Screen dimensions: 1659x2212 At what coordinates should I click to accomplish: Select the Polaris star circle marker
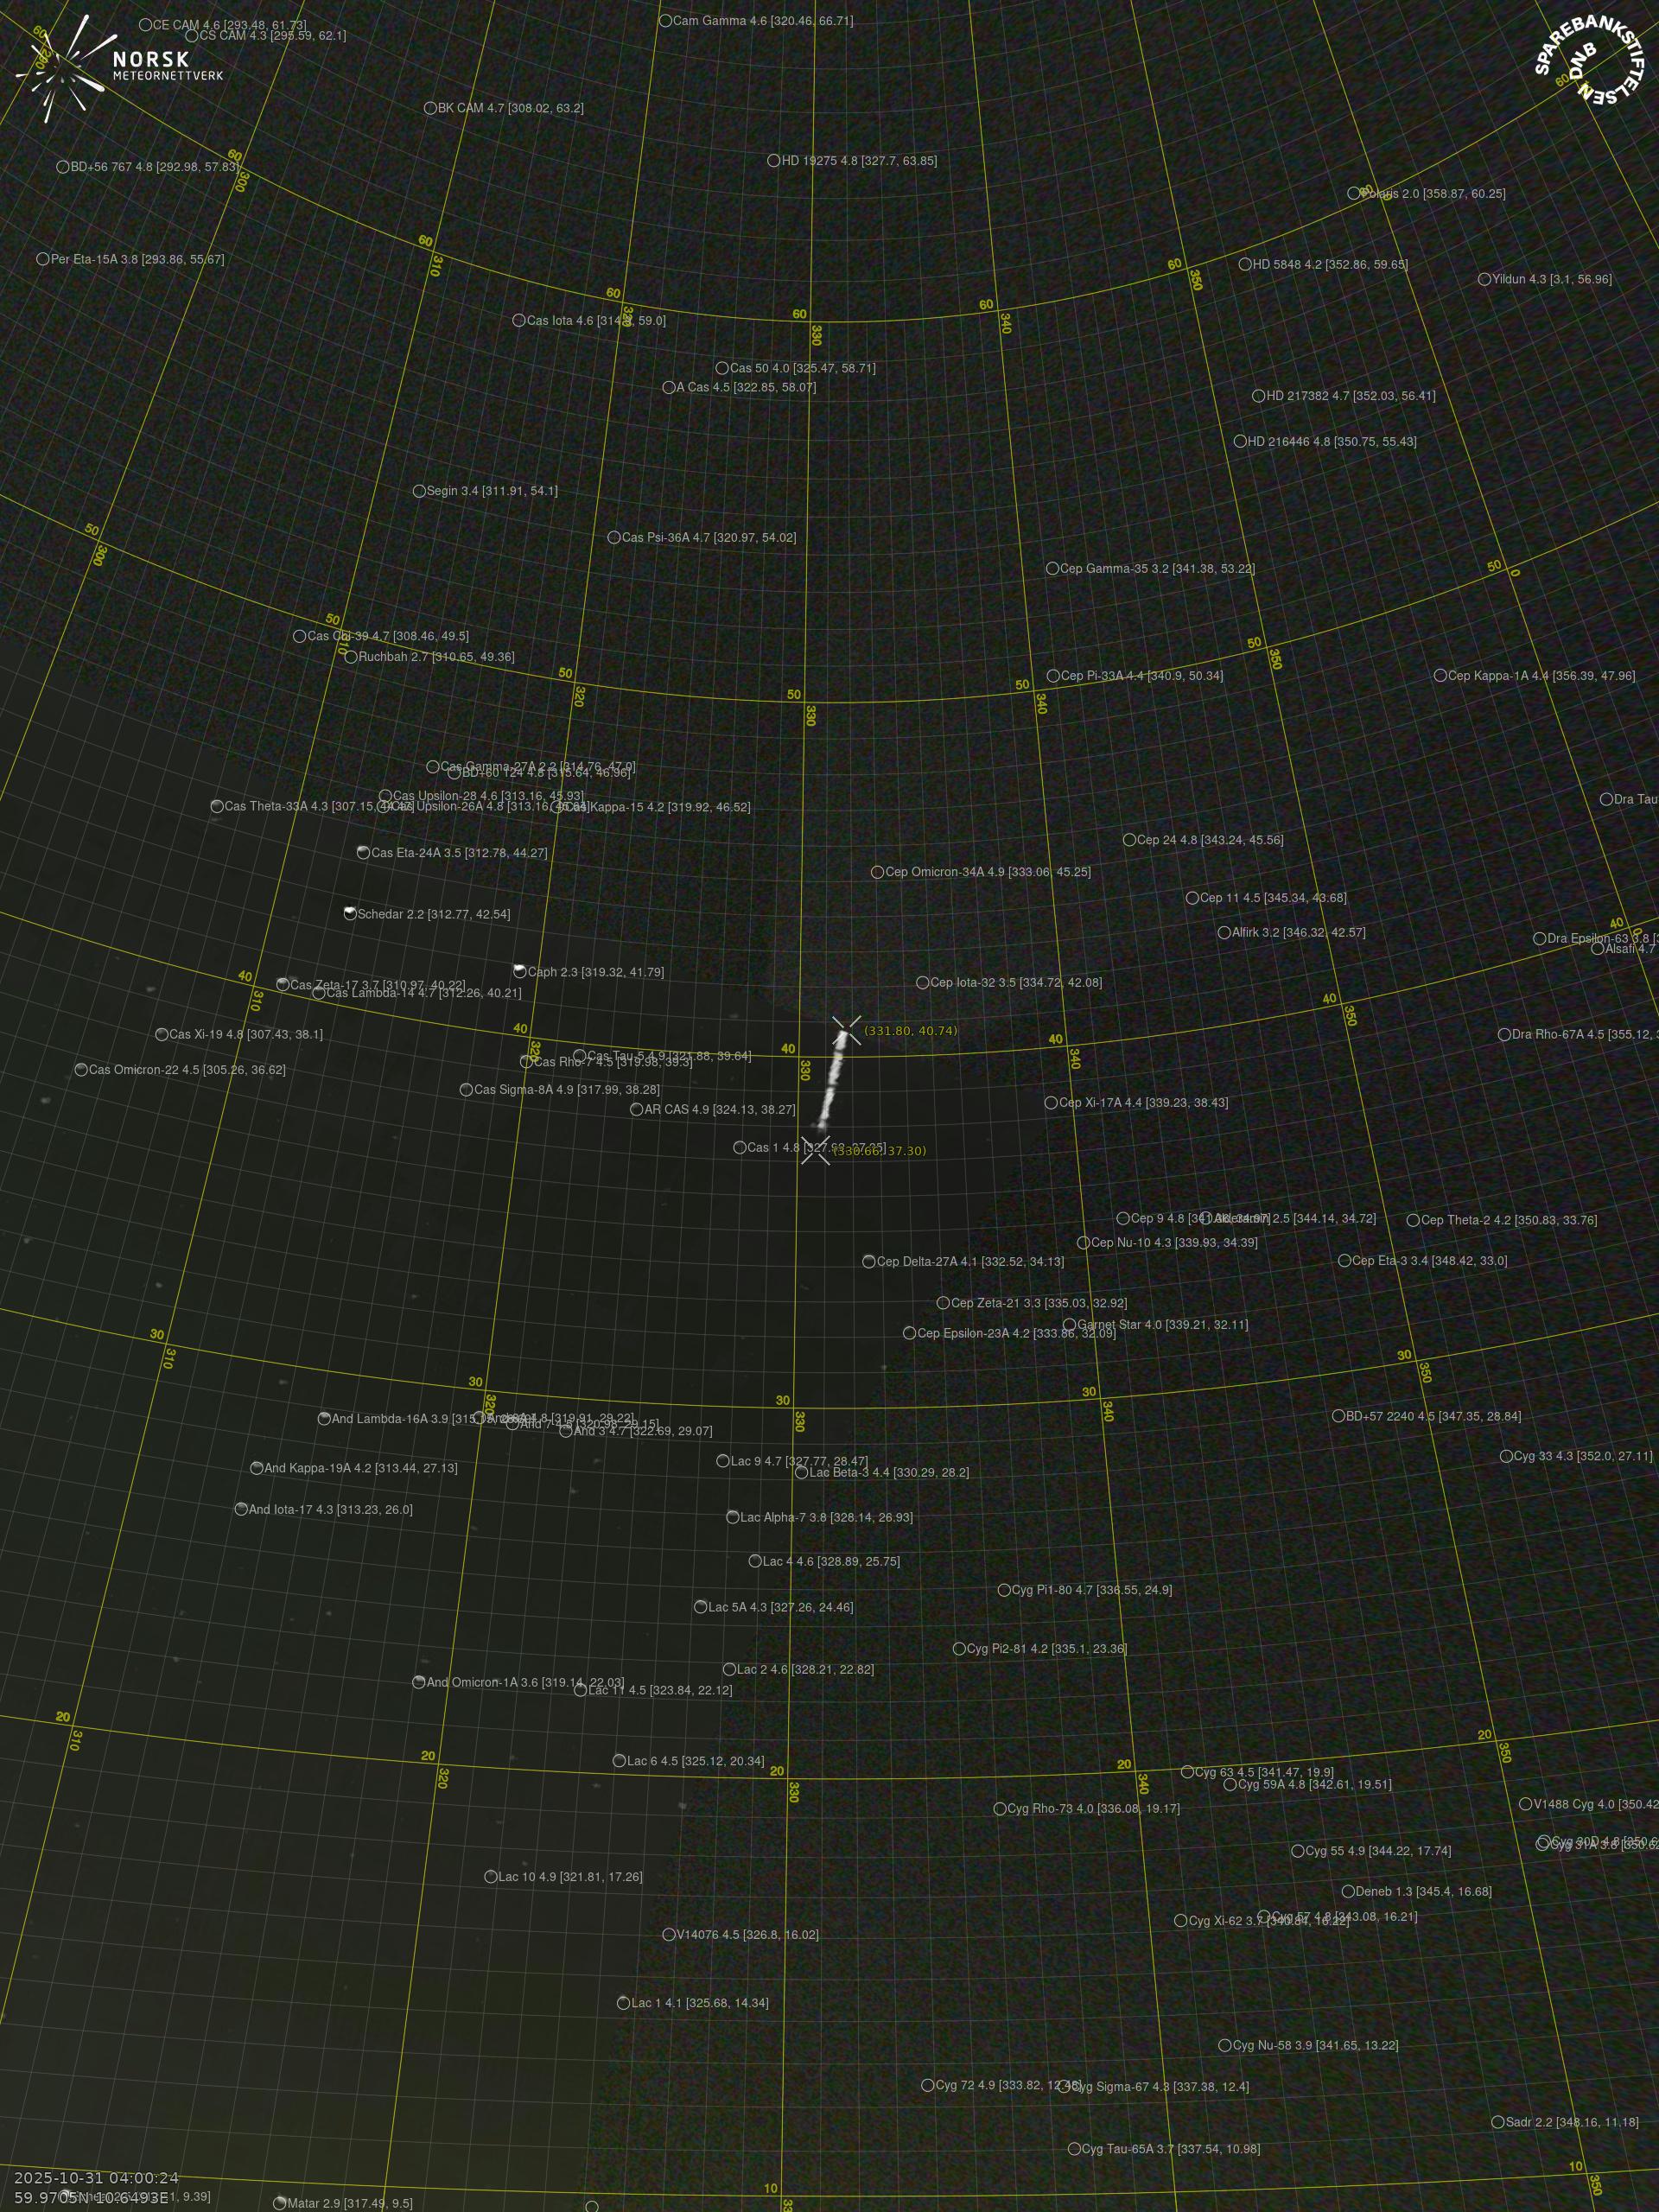click(1354, 193)
